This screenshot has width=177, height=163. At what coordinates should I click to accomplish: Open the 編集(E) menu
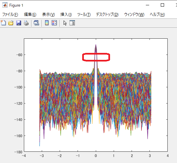coord(30,15)
